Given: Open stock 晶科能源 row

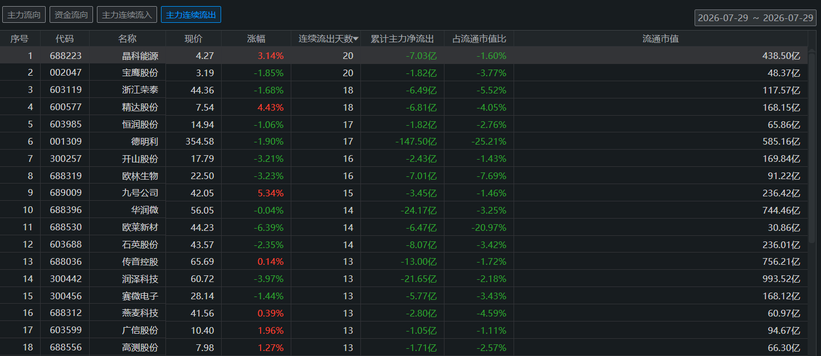Looking at the screenshot, I should tap(404, 56).
